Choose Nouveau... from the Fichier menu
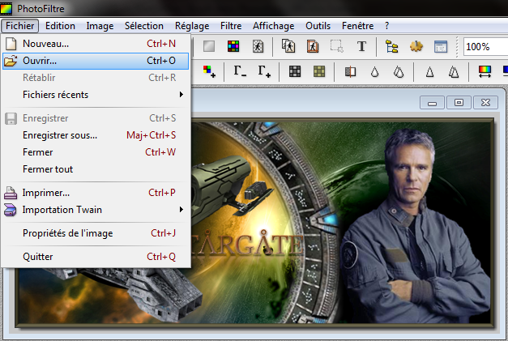The width and height of the screenshot is (508, 341). pos(96,44)
